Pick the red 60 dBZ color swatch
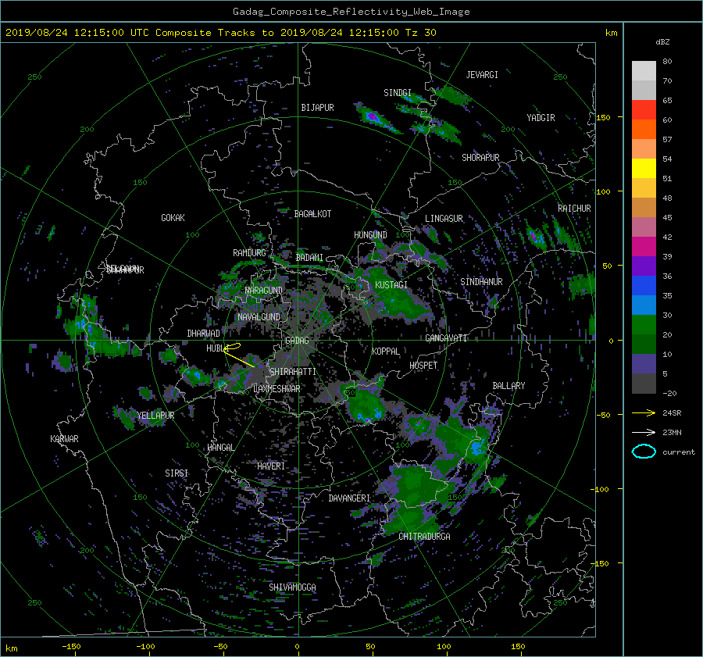Image resolution: width=703 pixels, height=657 pixels. (644, 109)
